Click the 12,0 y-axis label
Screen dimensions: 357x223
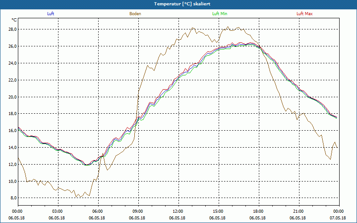pos(12,164)
